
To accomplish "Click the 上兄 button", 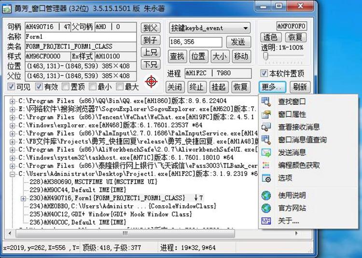I will [x=151, y=52].
